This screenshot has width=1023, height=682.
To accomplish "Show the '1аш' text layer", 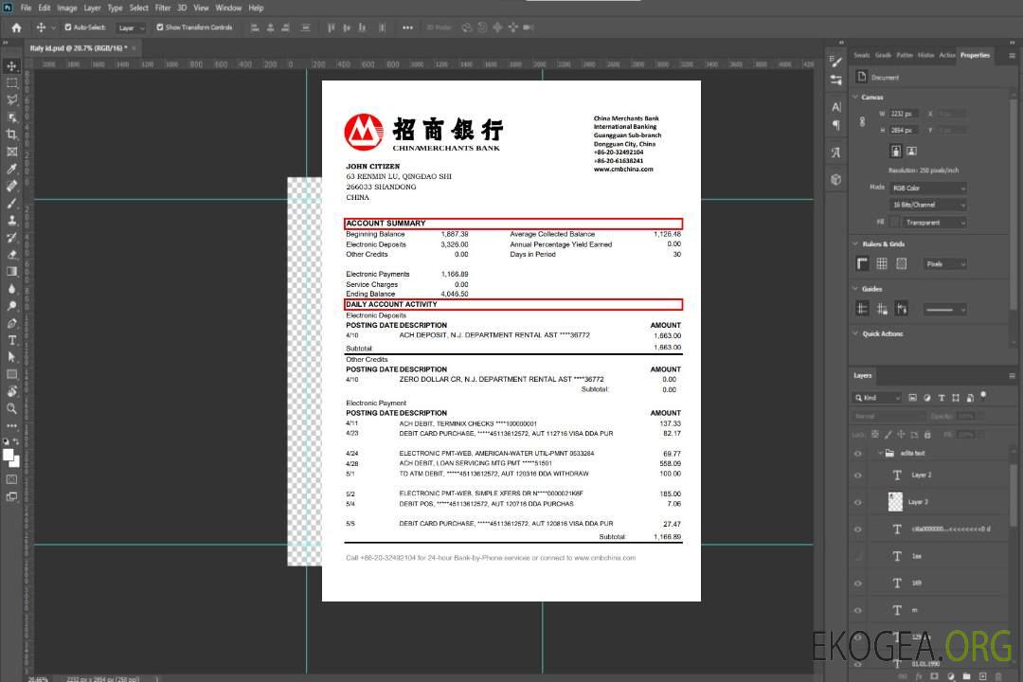I will point(858,556).
